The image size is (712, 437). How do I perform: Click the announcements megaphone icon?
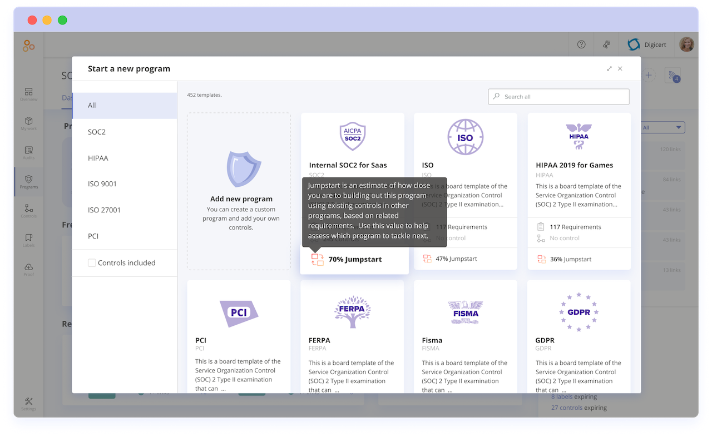click(x=606, y=44)
